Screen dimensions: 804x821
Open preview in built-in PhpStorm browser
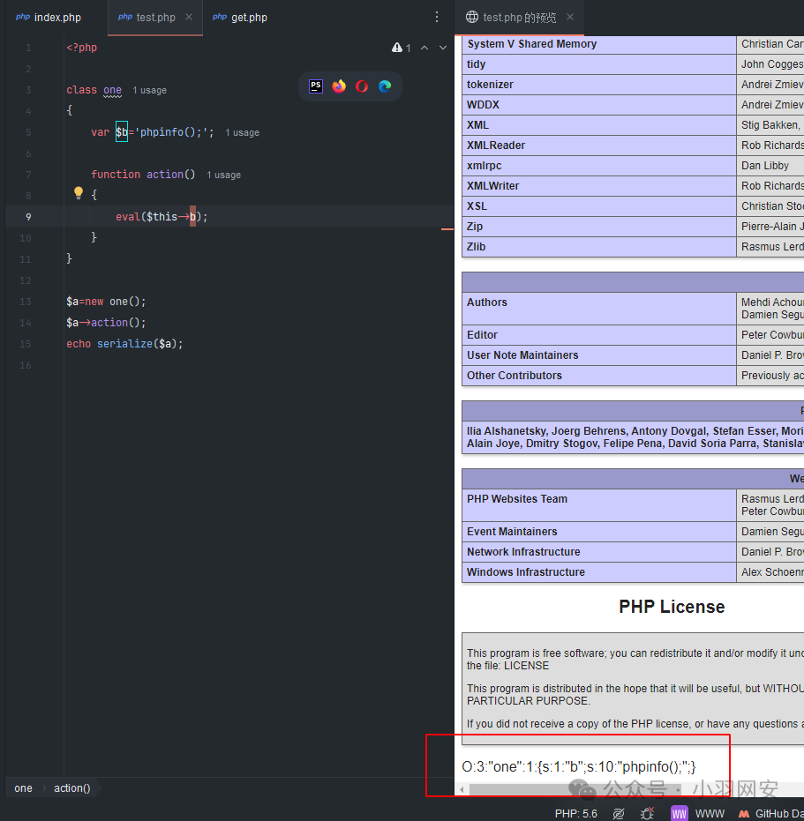tap(316, 86)
